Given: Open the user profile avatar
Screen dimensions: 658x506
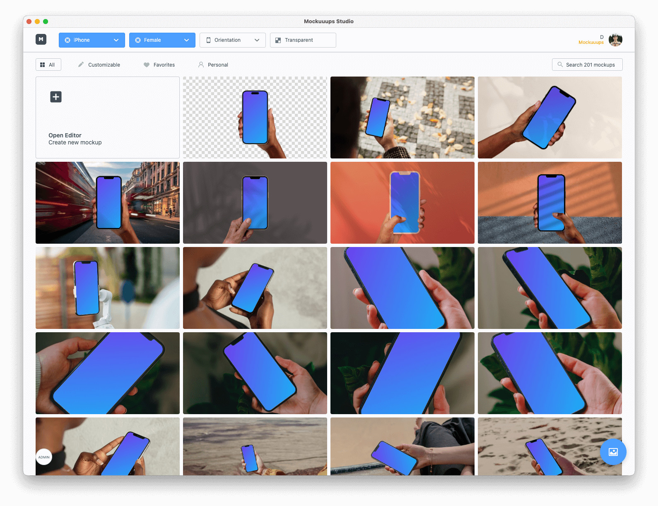Looking at the screenshot, I should point(615,40).
